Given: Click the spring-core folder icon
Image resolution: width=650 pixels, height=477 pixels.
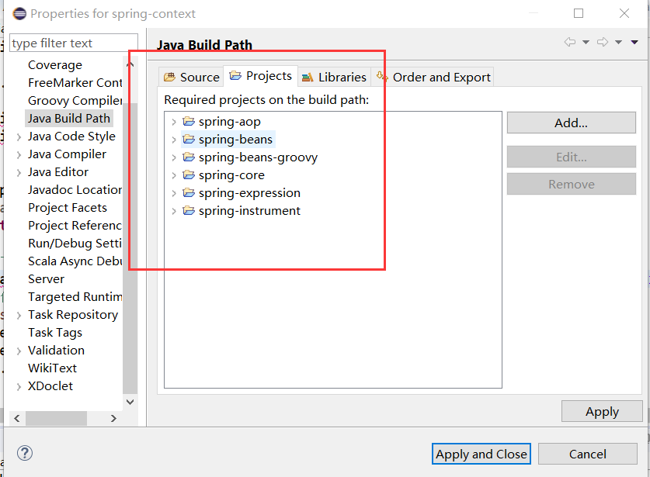Looking at the screenshot, I should pyautogui.click(x=189, y=175).
